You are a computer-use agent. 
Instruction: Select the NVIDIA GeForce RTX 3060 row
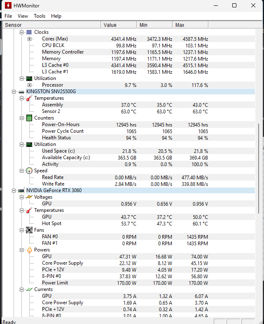(140, 190)
